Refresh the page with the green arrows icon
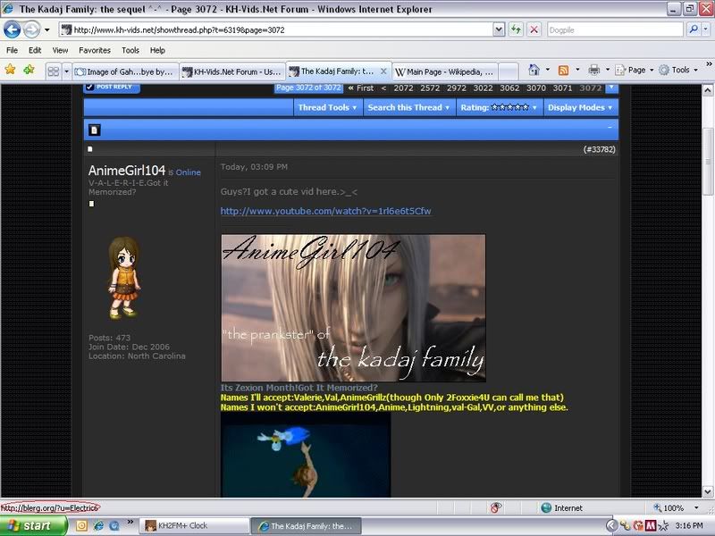Viewport: 715px width, 536px height. [516, 30]
